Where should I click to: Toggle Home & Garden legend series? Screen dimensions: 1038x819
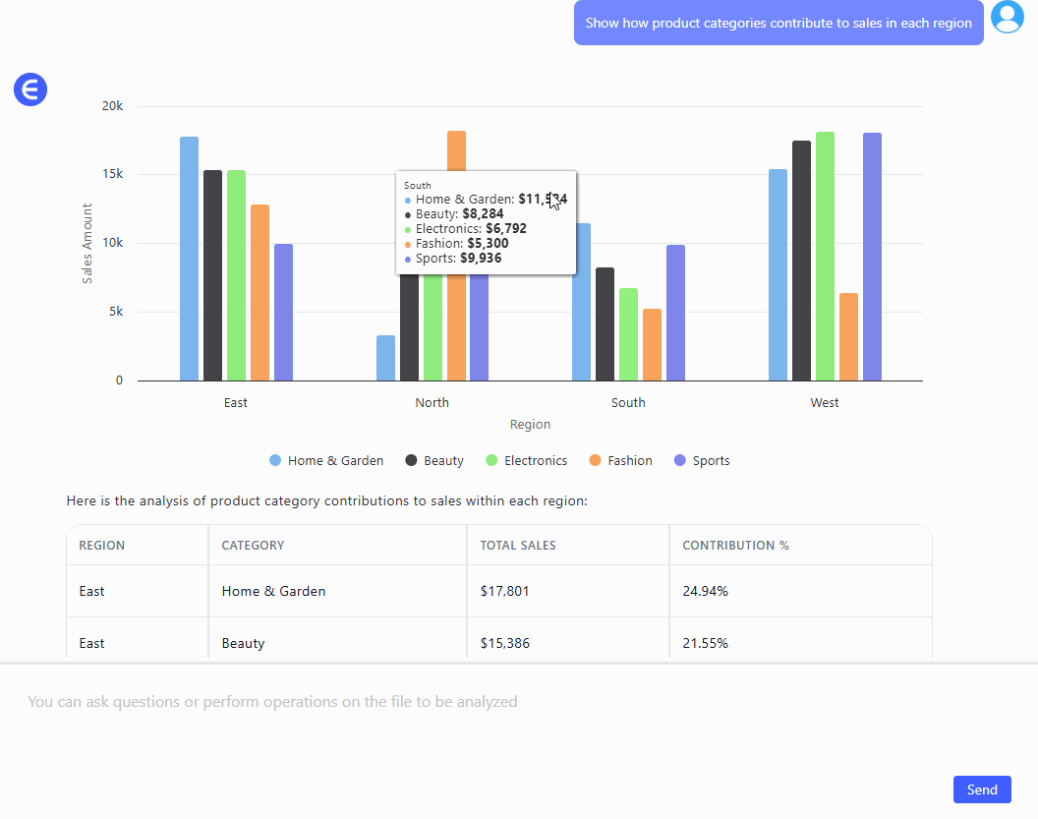[x=325, y=460]
